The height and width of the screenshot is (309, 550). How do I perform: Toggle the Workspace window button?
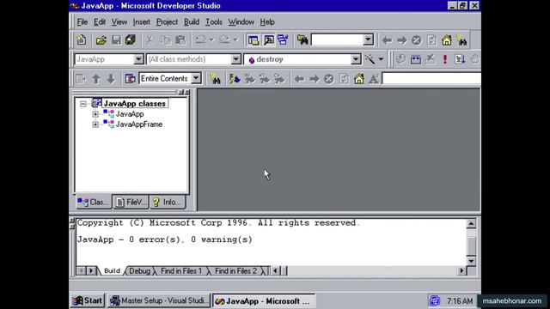[x=253, y=40]
